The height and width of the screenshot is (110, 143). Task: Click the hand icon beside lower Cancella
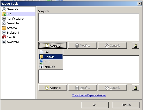[136, 88]
